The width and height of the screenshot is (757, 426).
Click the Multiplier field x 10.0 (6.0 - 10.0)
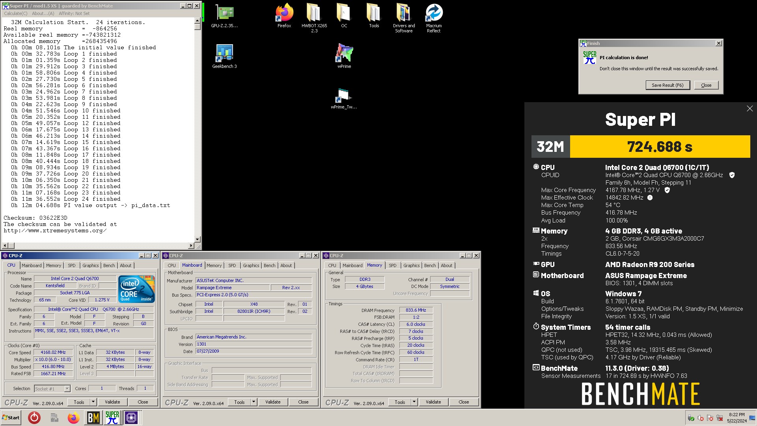pos(53,360)
